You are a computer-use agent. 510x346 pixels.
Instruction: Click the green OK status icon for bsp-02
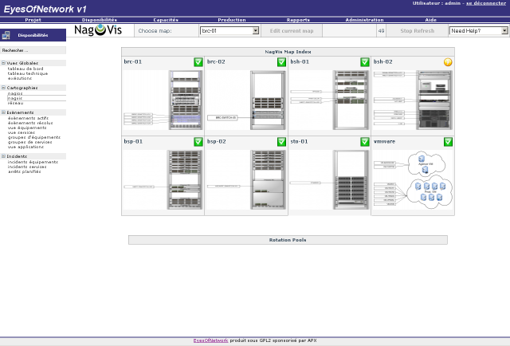click(x=281, y=142)
